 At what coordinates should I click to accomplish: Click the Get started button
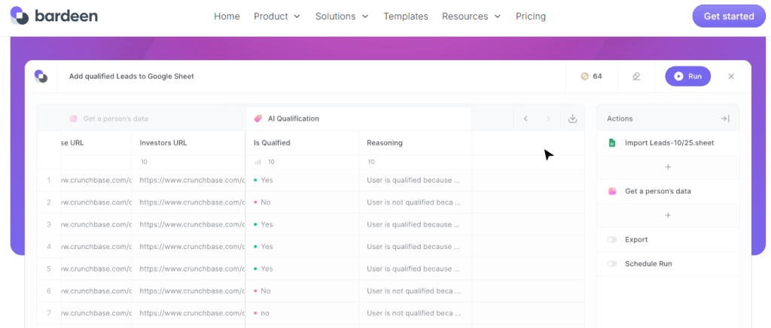(729, 17)
